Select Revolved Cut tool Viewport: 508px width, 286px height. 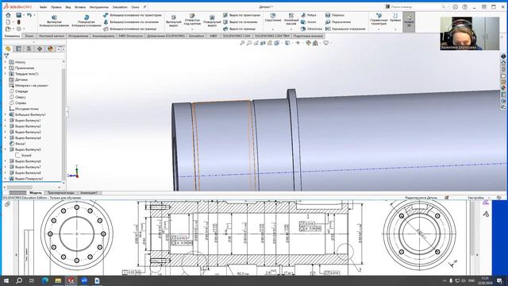[212, 21]
